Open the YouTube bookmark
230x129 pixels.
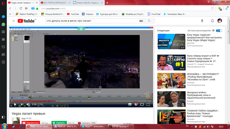point(73,14)
